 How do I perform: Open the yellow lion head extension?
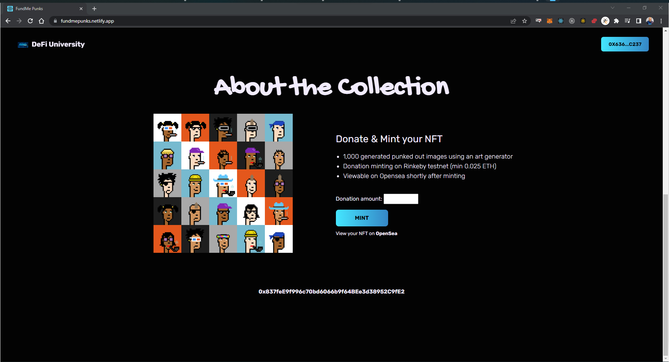[x=583, y=21]
